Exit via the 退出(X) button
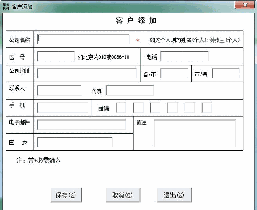This screenshot has width=257, height=210. click(174, 195)
